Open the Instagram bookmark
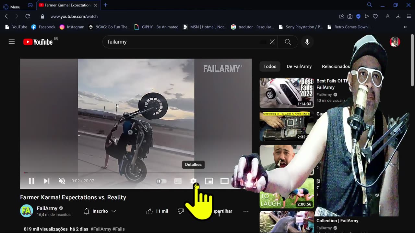Image resolution: width=415 pixels, height=233 pixels. (x=72, y=27)
